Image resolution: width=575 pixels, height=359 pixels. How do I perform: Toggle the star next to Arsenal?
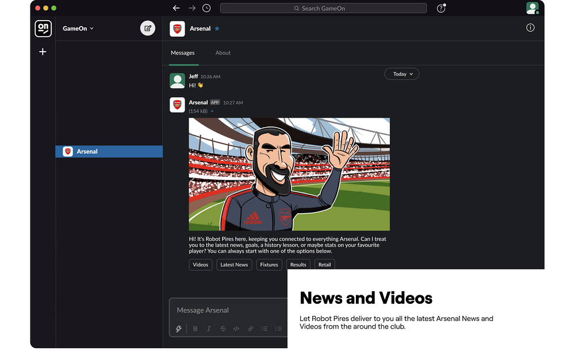coord(217,29)
